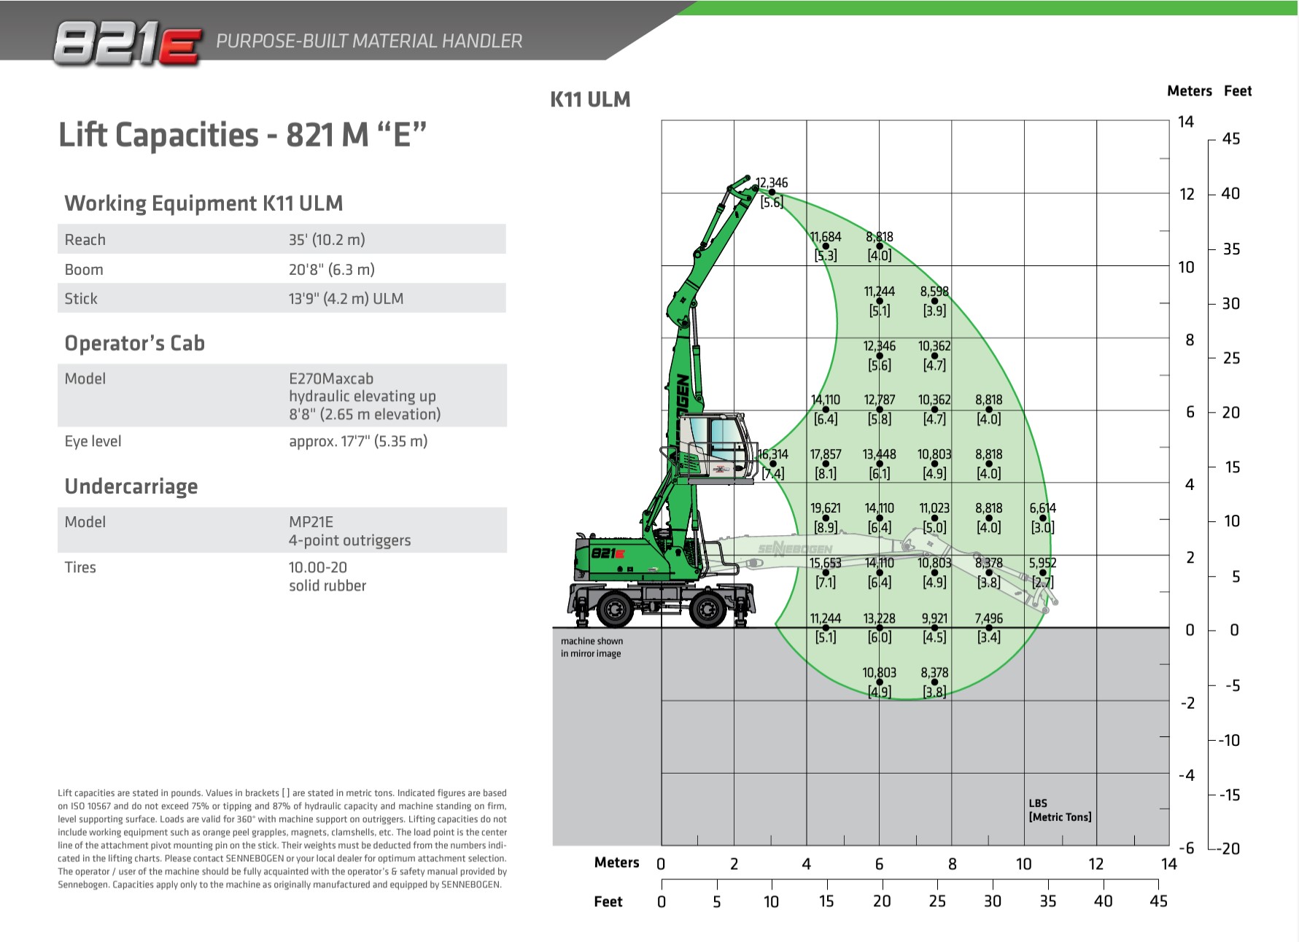Image resolution: width=1299 pixels, height=942 pixels.
Task: Click the operator cab on the machine drawing
Action: (x=718, y=448)
